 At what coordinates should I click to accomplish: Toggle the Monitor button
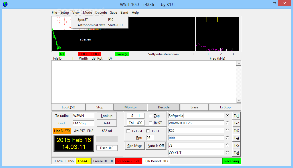click(130, 107)
